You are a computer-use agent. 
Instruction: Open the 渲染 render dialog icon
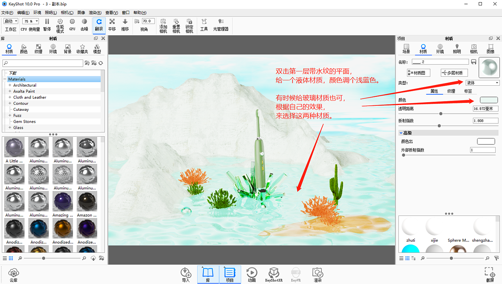tap(317, 274)
